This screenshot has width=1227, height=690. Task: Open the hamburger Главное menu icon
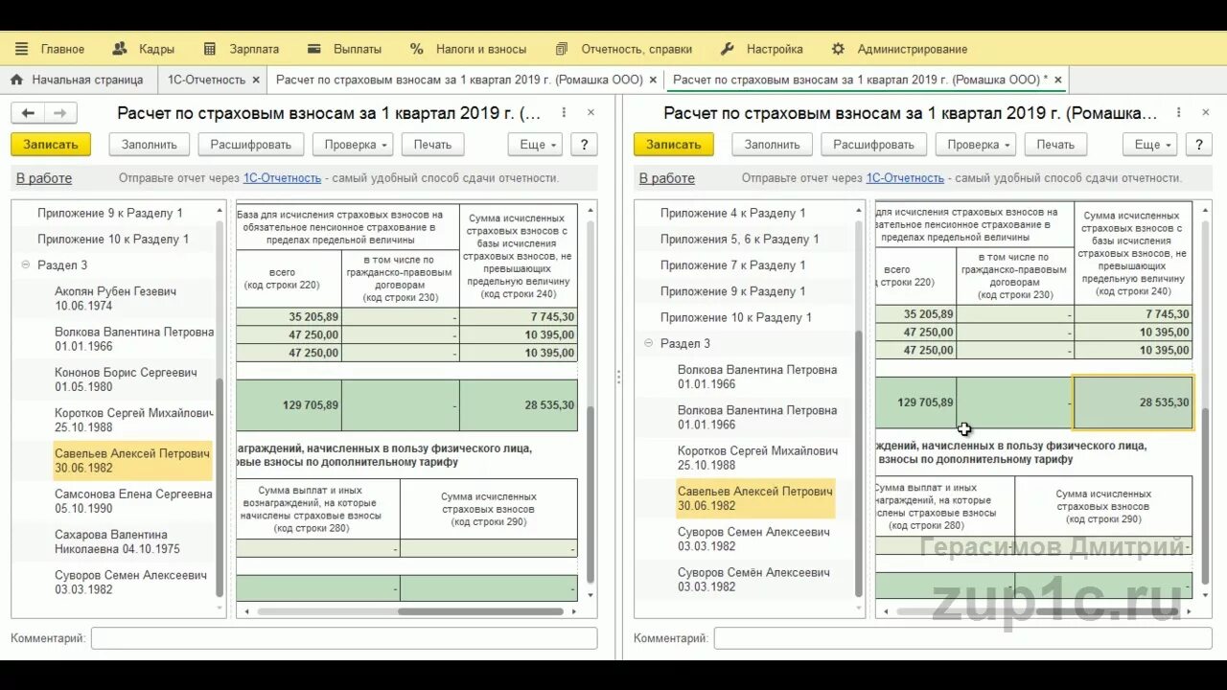21,49
